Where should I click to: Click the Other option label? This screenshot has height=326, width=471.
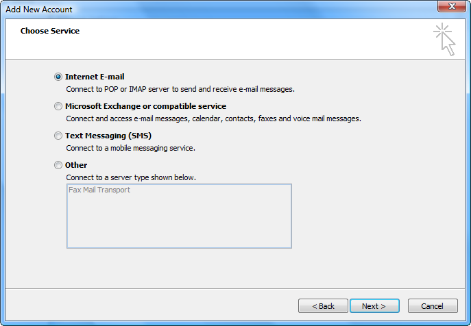click(76, 165)
